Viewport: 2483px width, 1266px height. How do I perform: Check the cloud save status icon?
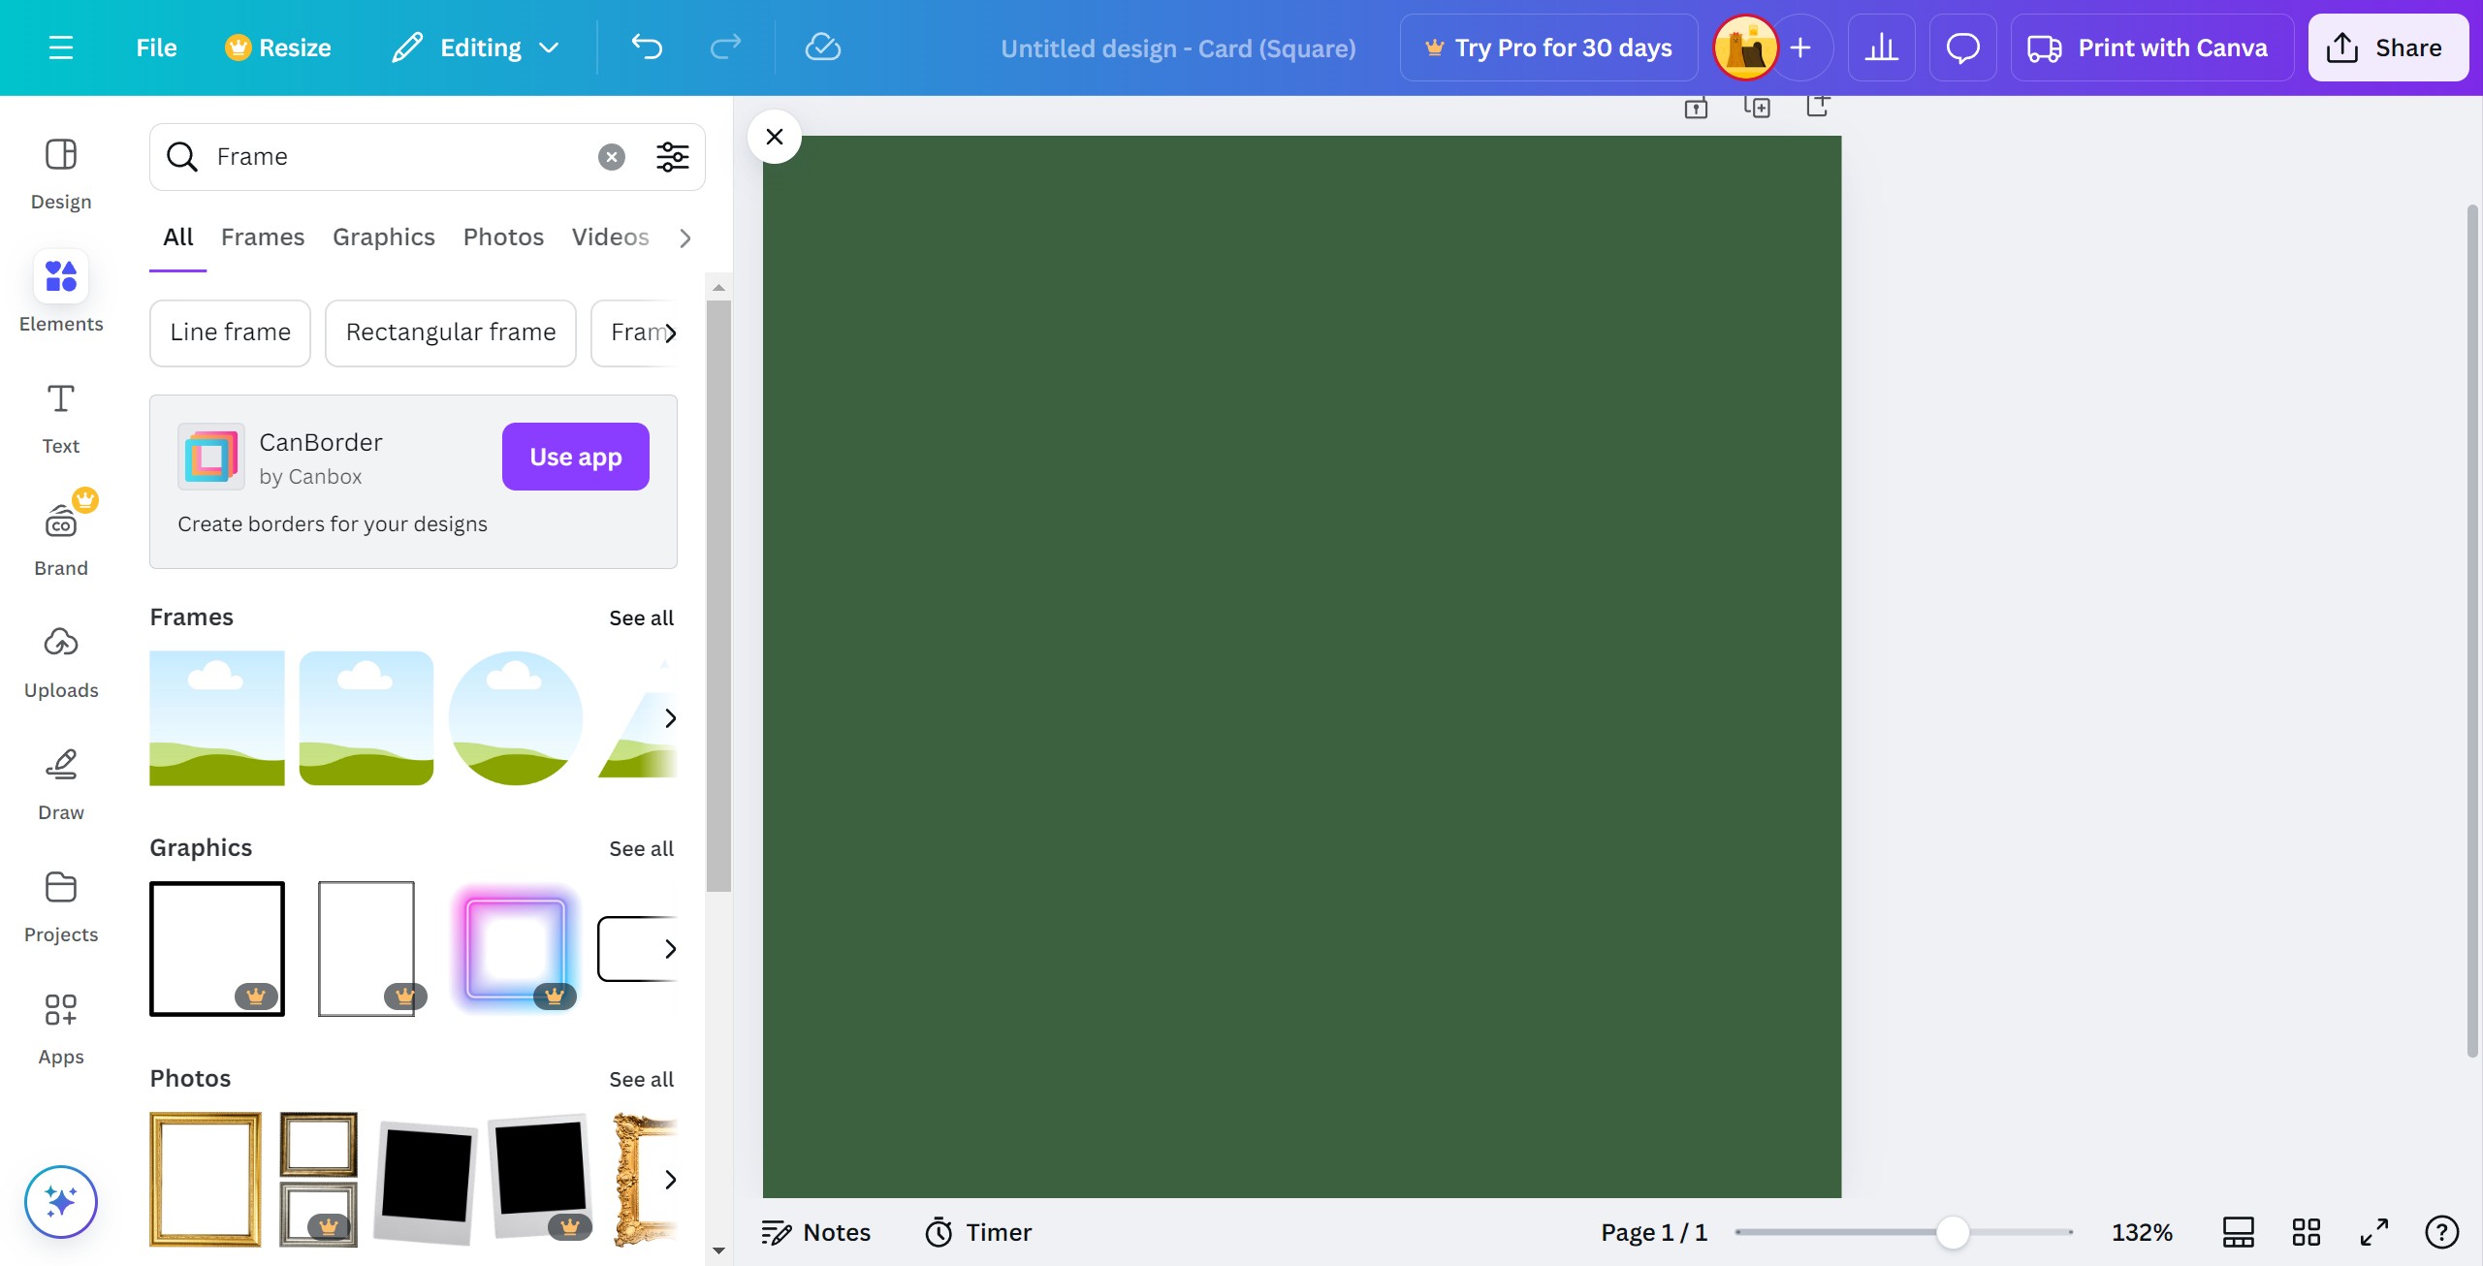tap(822, 47)
